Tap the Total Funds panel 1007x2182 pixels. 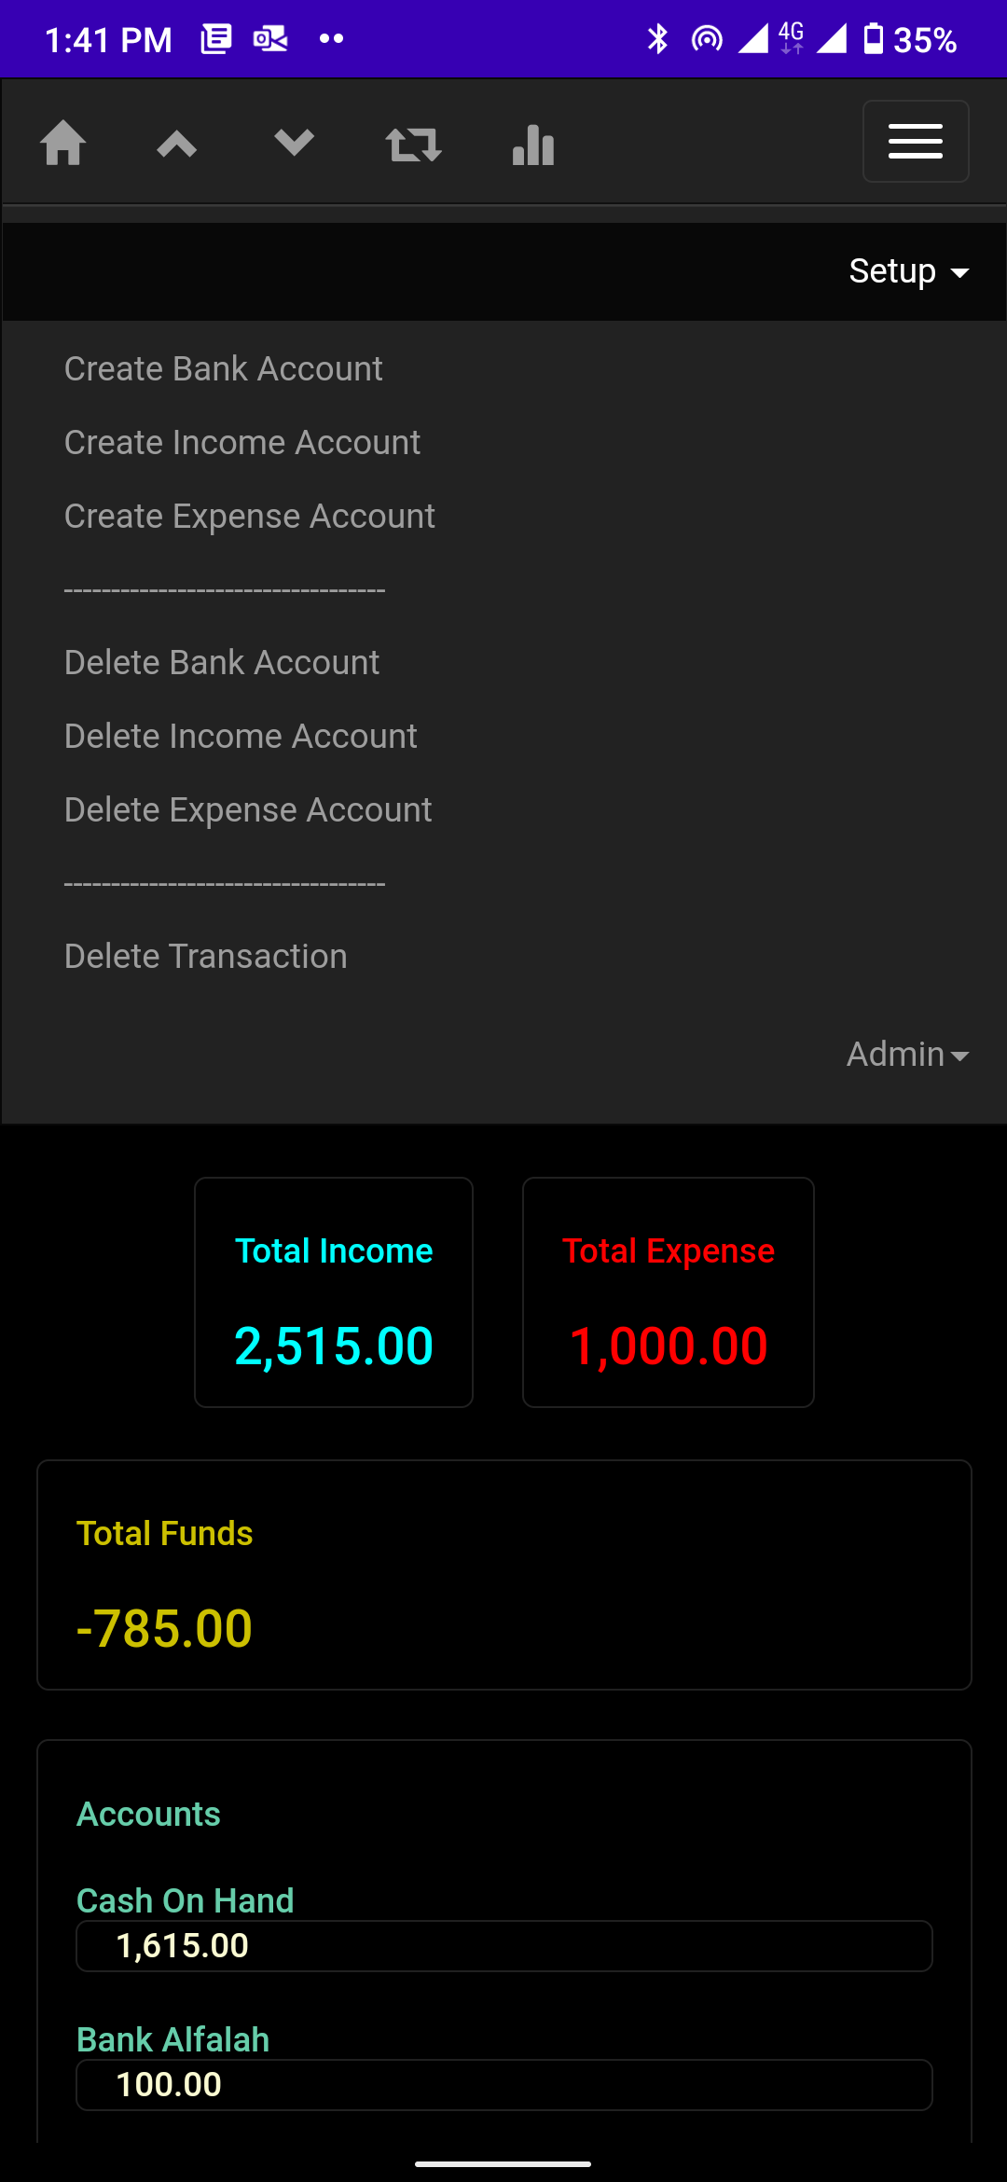click(x=504, y=1575)
